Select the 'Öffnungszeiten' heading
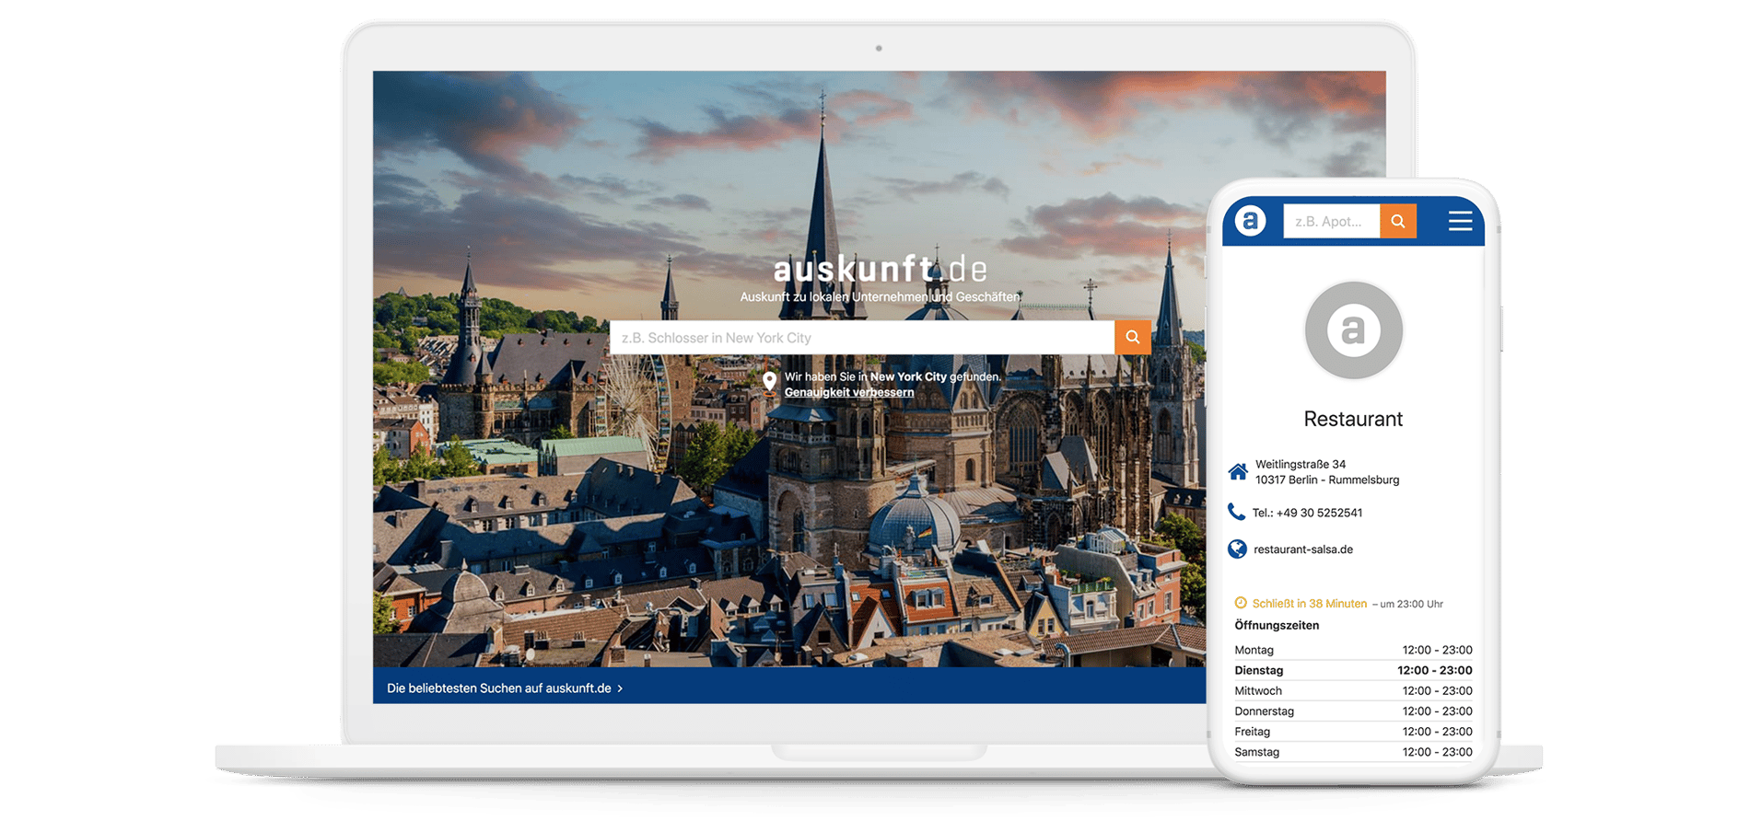The height and width of the screenshot is (832, 1750). pos(1277,625)
